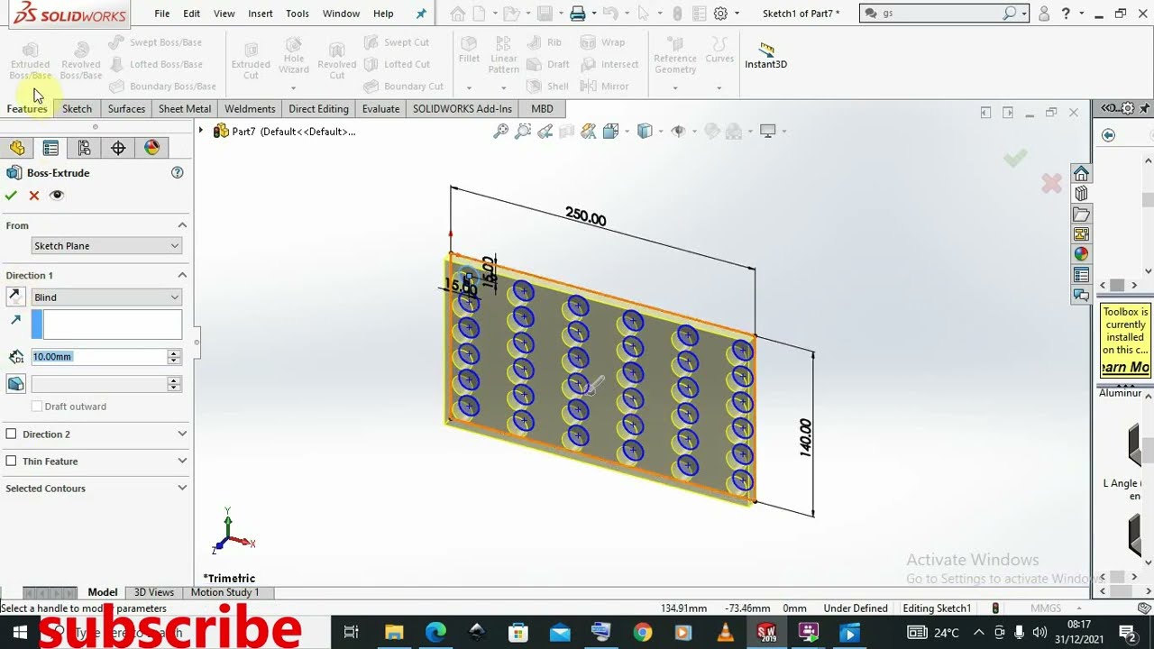This screenshot has height=649, width=1154.
Task: Open ConfigurationManager tab icon
Action: click(x=84, y=149)
